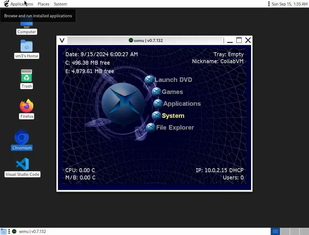Open vm3's Home folder icon
309x235 pixels.
click(27, 49)
